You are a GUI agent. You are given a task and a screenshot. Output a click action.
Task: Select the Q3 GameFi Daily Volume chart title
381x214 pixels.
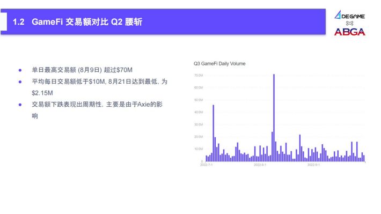click(219, 64)
